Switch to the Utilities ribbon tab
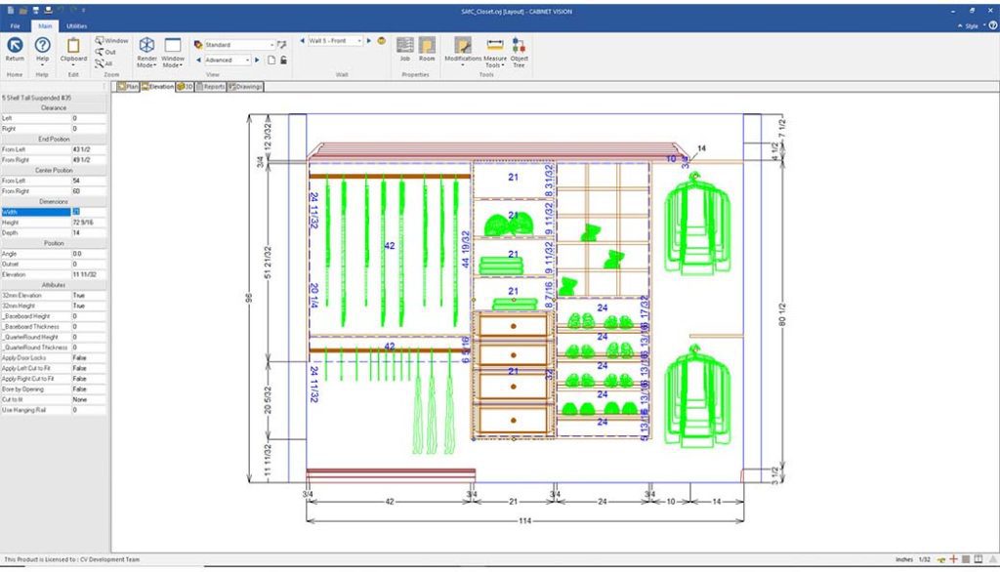The height and width of the screenshot is (572, 1000). 76,26
